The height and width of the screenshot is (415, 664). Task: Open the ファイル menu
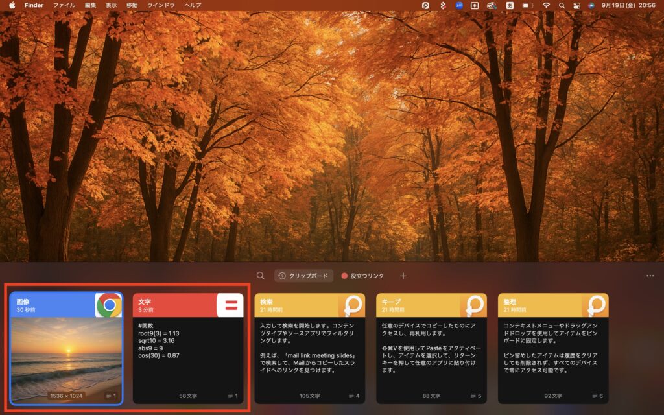click(x=64, y=5)
